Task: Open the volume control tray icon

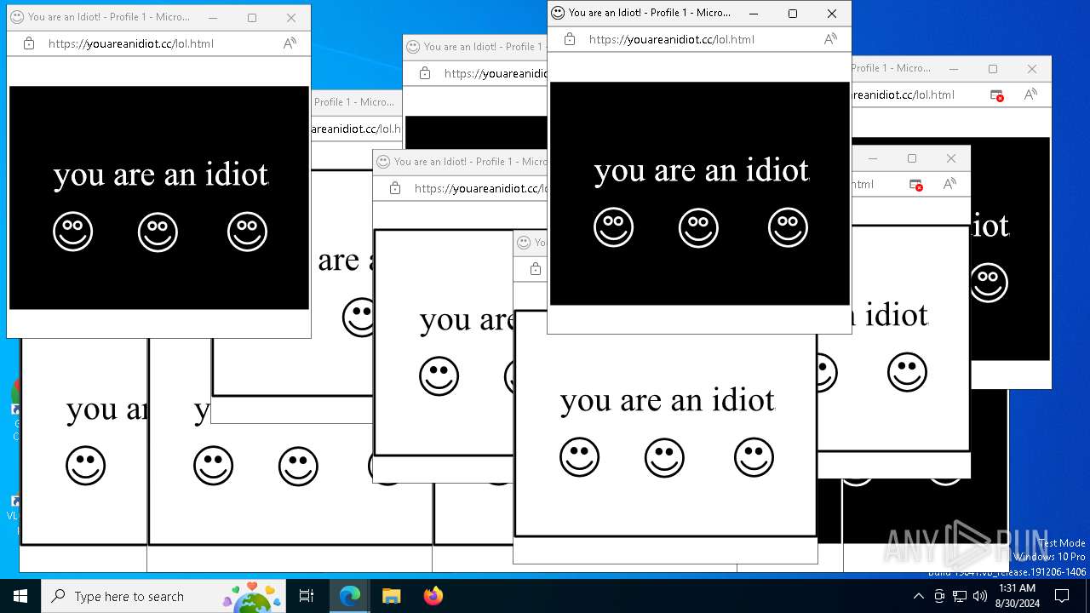Action: [x=980, y=596]
